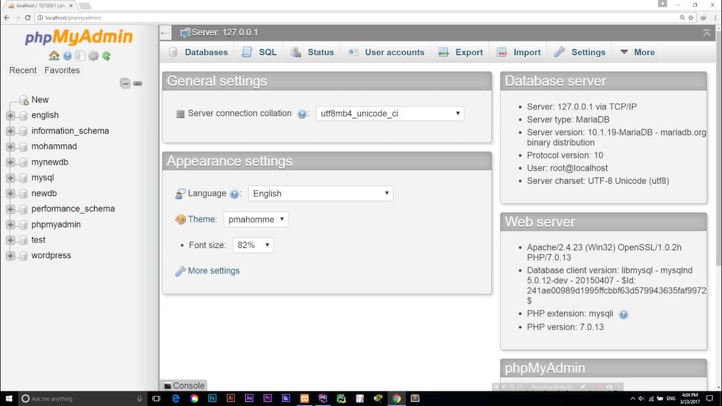Image resolution: width=722 pixels, height=406 pixels.
Task: Click the wrench icon beside More settings
Action: [180, 271]
